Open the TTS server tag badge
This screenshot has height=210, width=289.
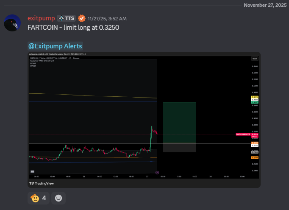pyautogui.click(x=67, y=18)
